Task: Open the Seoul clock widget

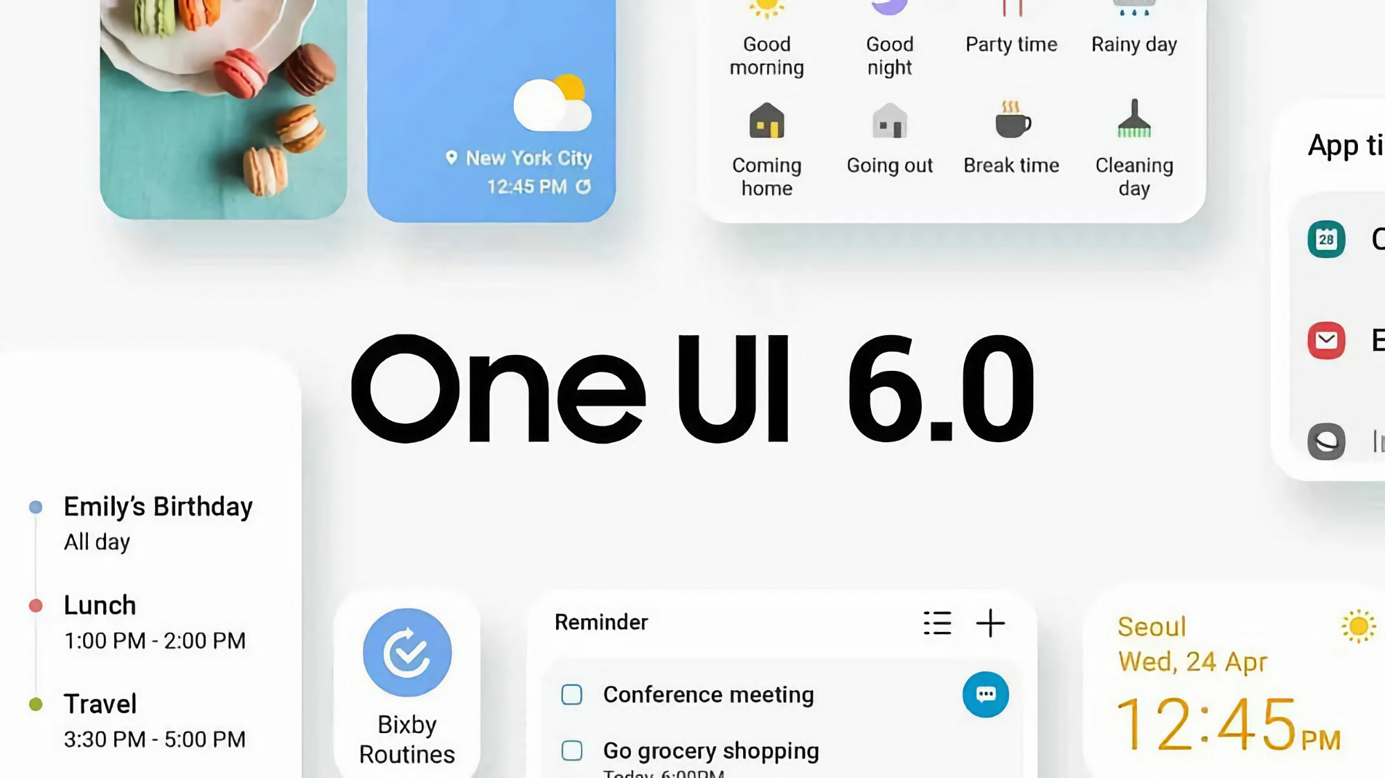Action: (1227, 685)
